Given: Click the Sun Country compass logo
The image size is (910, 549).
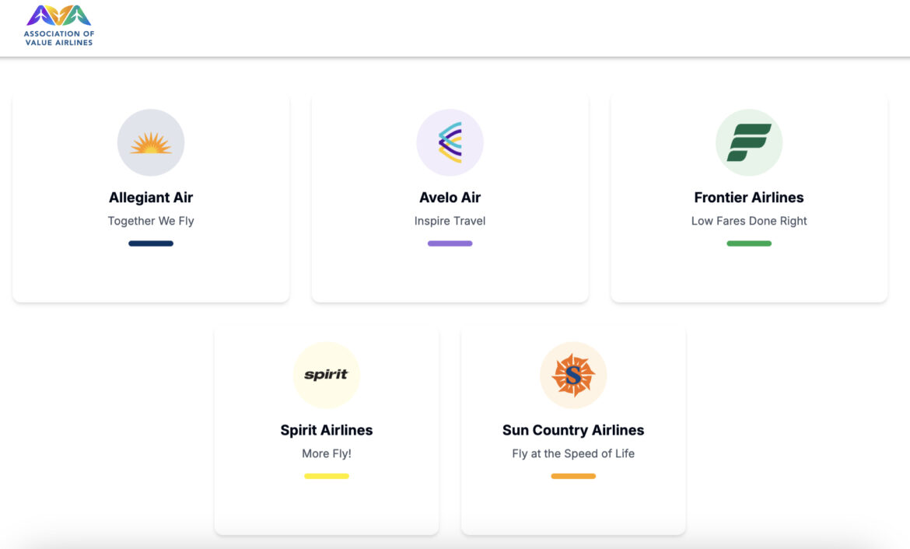Looking at the screenshot, I should 573,375.
